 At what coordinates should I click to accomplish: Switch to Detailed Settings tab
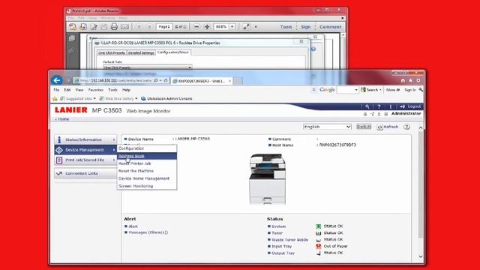click(141, 52)
